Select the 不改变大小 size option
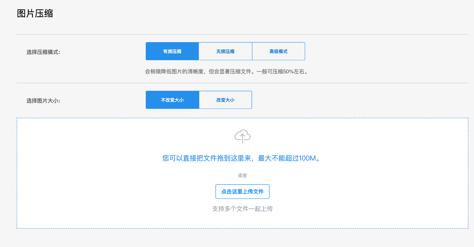The image size is (474, 247). tap(172, 100)
